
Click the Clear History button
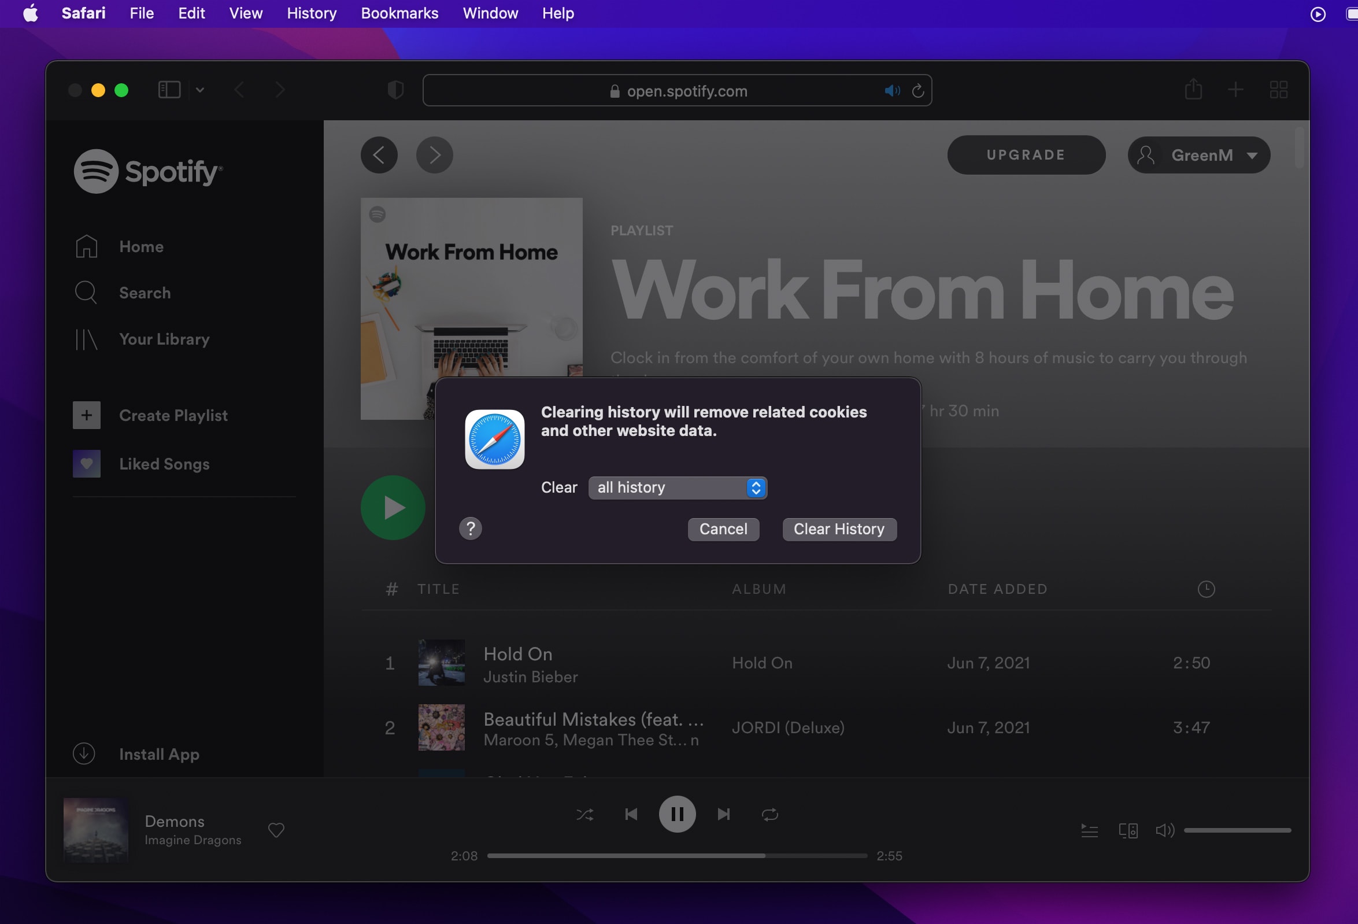839,529
